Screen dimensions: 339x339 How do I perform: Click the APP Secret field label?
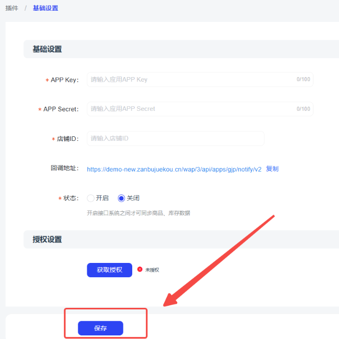(x=61, y=109)
